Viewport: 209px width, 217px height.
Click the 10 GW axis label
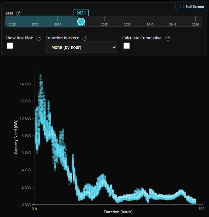pos(25,118)
